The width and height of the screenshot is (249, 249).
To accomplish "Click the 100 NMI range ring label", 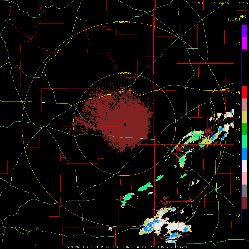I will tap(124, 22).
